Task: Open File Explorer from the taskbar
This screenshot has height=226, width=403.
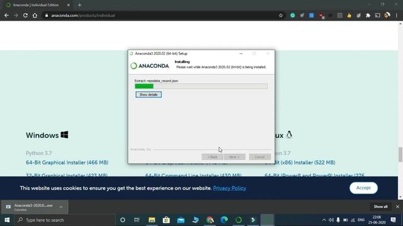Action: click(152, 220)
